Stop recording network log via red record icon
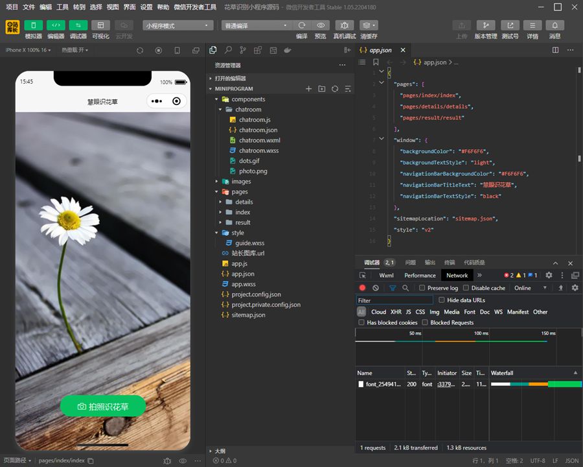583x467 pixels. point(363,287)
